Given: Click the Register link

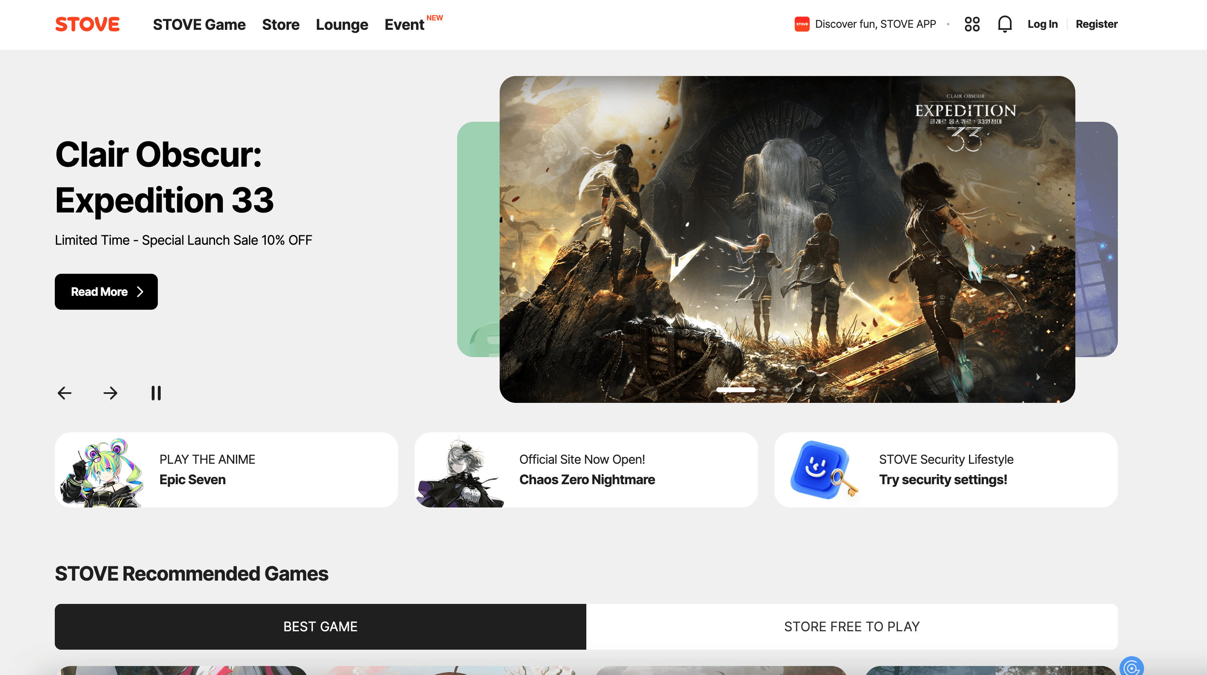Looking at the screenshot, I should pyautogui.click(x=1096, y=25).
